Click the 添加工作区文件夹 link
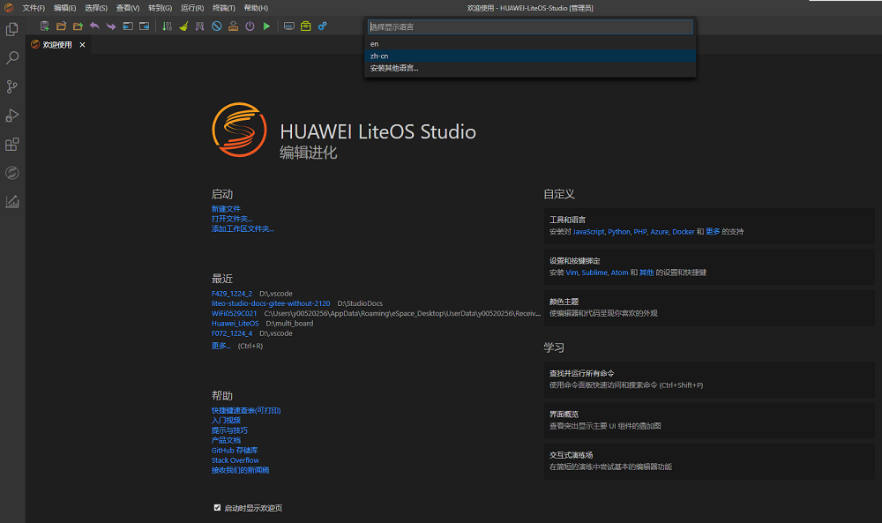 (243, 229)
